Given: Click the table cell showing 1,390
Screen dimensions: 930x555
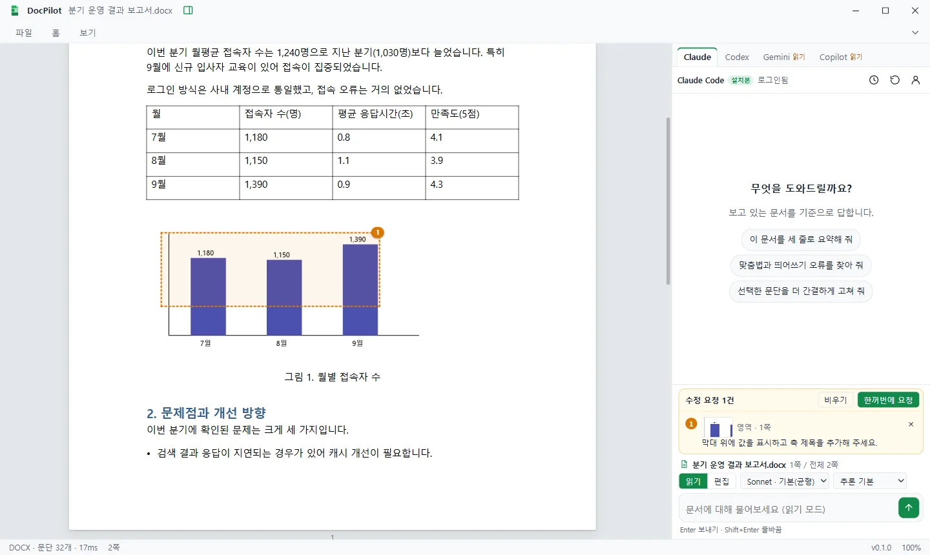Looking at the screenshot, I should pos(286,188).
